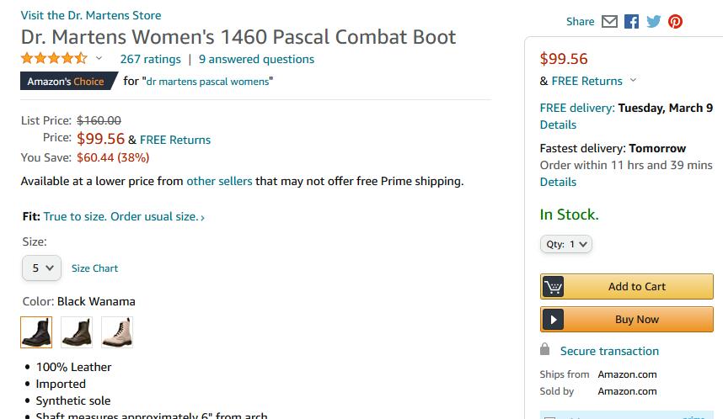
Task: Choose the second dark boot color thumbnail
Action: (x=77, y=332)
